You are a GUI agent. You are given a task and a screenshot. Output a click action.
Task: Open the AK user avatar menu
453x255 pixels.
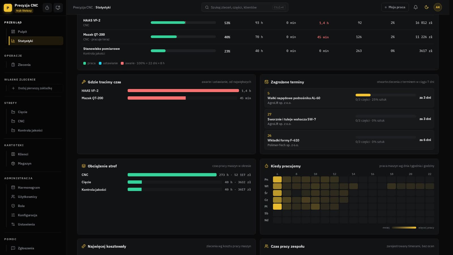click(438, 7)
